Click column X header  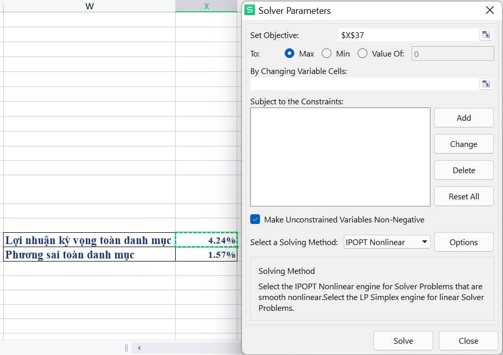click(x=206, y=6)
